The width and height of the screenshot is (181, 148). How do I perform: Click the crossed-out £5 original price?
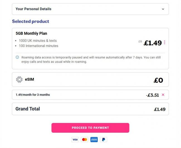(x=140, y=41)
